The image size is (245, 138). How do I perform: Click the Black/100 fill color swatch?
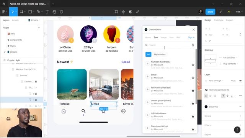point(206,107)
